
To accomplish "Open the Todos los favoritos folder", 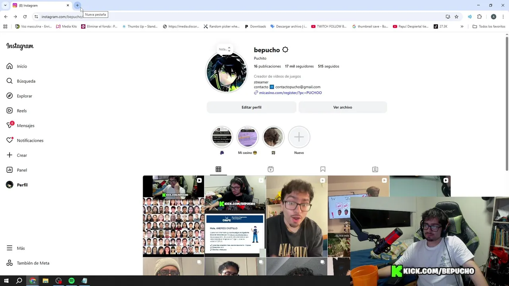I will coord(489,27).
